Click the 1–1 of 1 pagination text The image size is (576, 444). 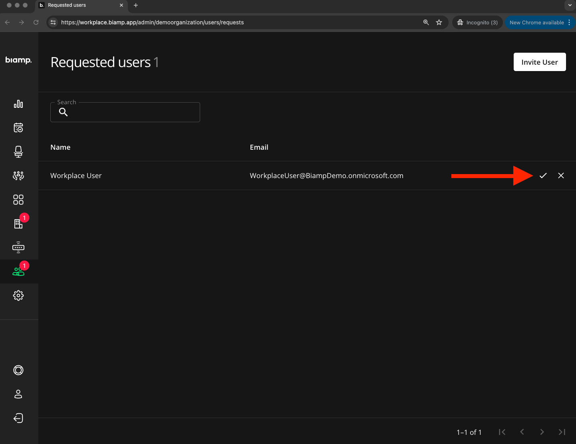point(469,432)
